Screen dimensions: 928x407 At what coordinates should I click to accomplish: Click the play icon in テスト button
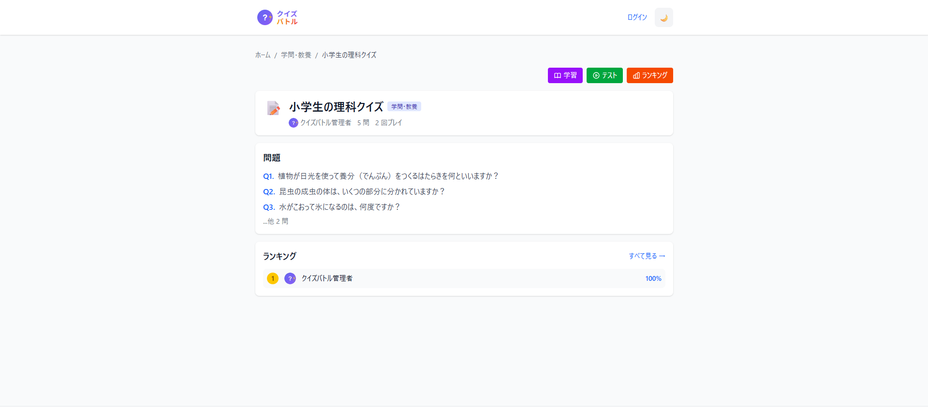pos(596,75)
